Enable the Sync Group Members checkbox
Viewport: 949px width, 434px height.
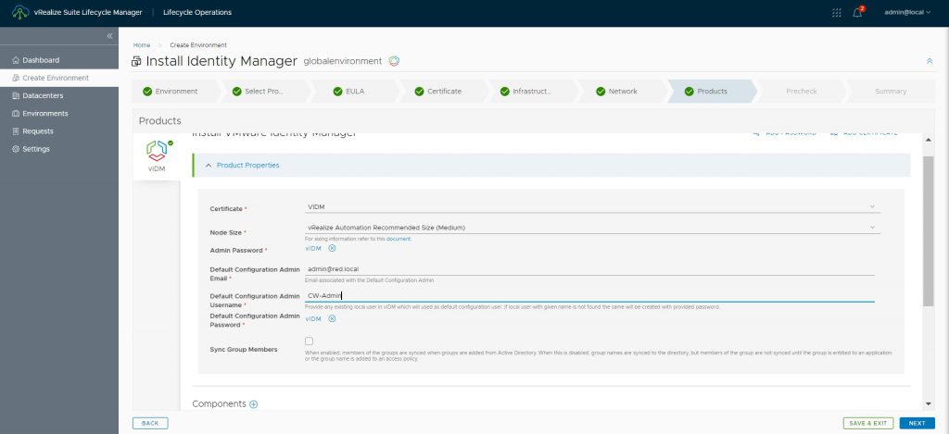[x=309, y=341]
